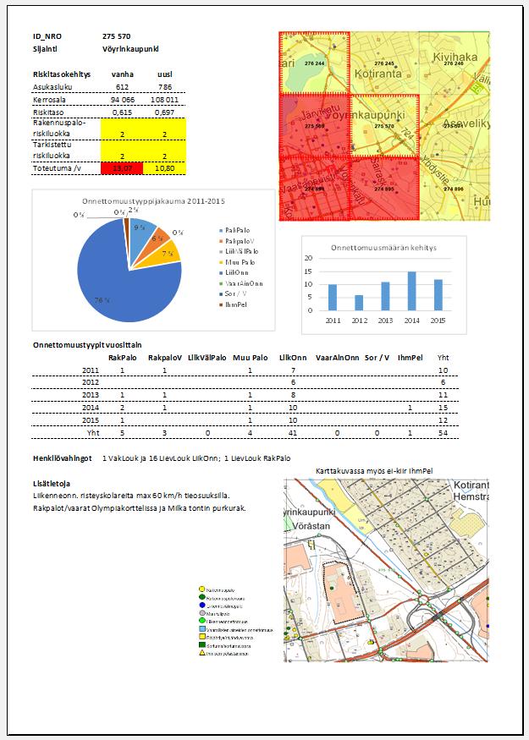Click red grid cell 275 569 on the risk map
Image resolution: width=529 pixels, height=740 pixels.
pyautogui.click(x=315, y=125)
